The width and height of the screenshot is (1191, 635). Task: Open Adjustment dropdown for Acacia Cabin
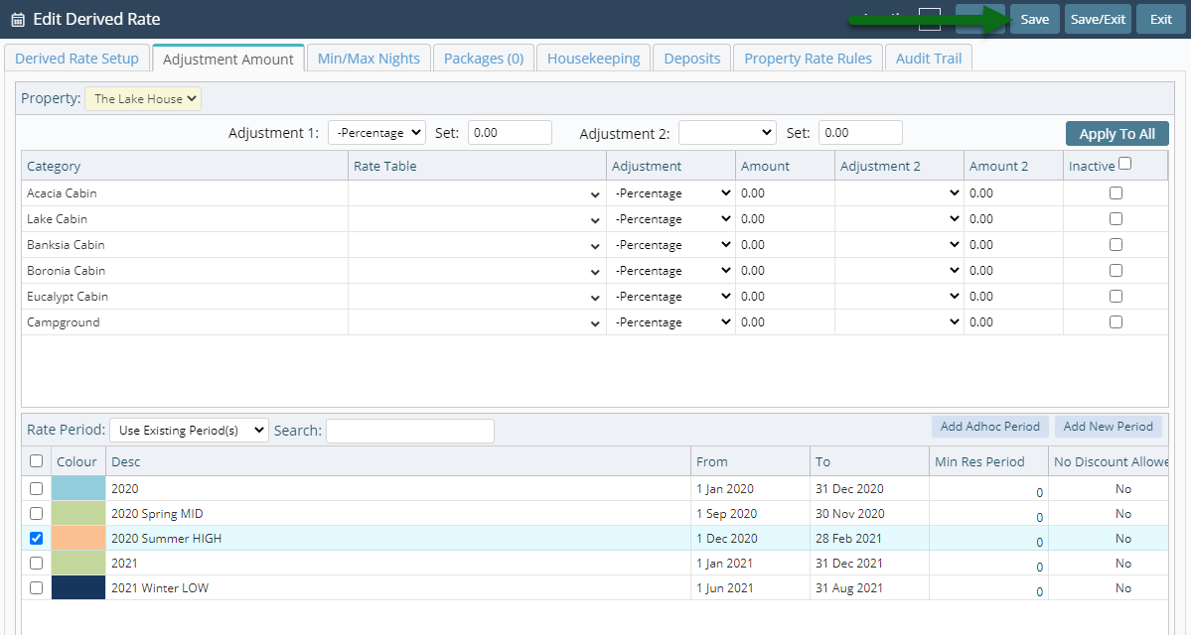[x=671, y=193]
